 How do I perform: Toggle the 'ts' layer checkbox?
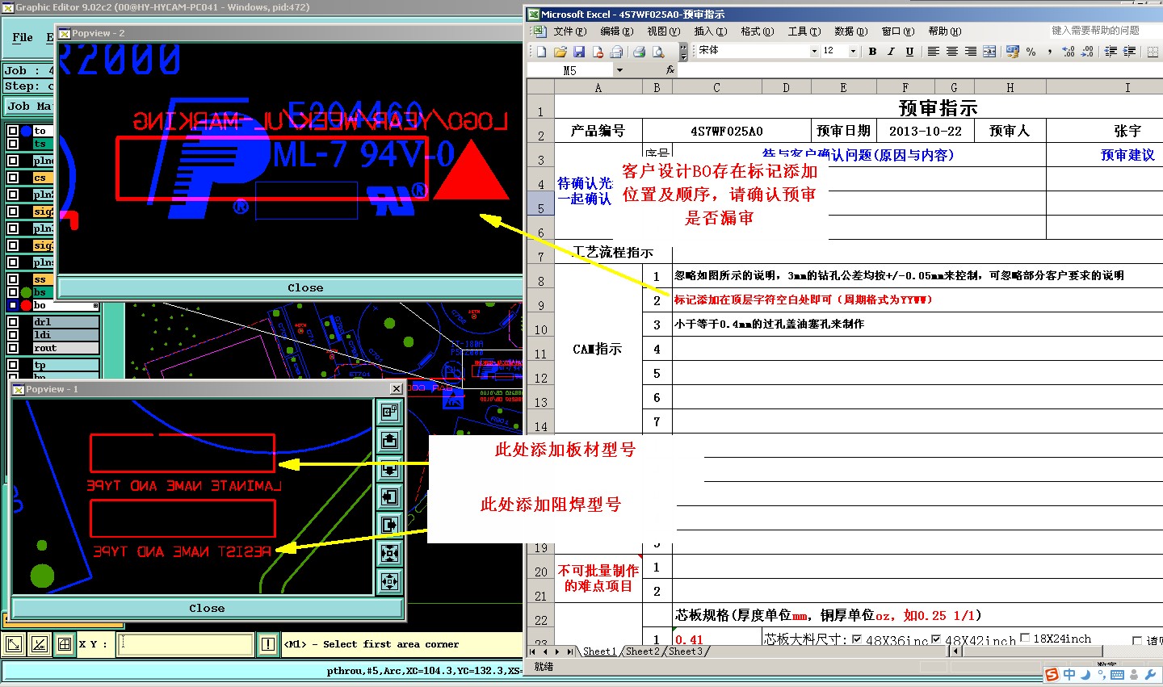13,144
